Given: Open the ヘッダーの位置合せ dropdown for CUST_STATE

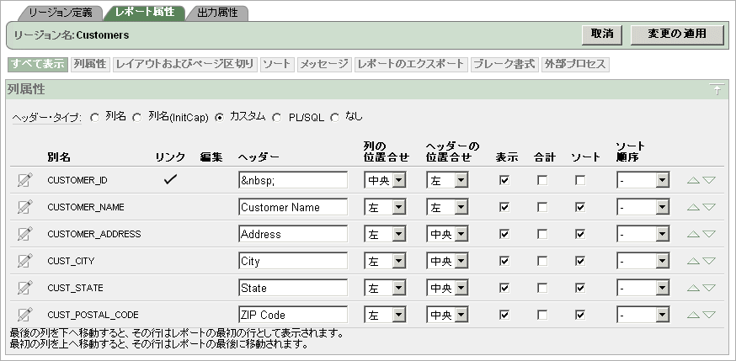Looking at the screenshot, I should point(447,288).
